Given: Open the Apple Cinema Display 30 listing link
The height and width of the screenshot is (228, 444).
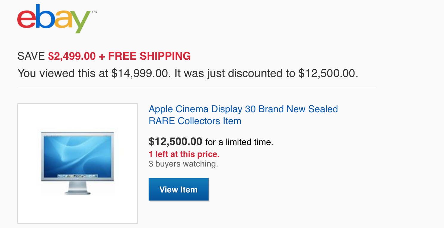Looking at the screenshot, I should (x=243, y=109).
